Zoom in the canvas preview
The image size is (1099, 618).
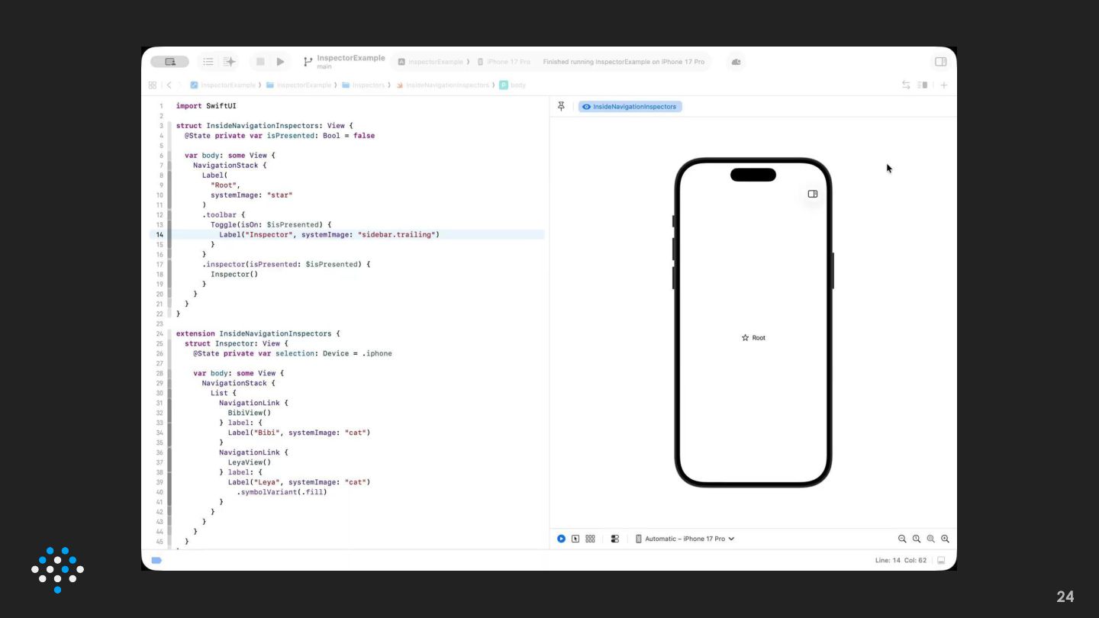pyautogui.click(x=945, y=539)
